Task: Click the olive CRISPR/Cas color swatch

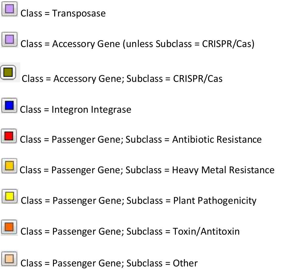Action: (10, 72)
